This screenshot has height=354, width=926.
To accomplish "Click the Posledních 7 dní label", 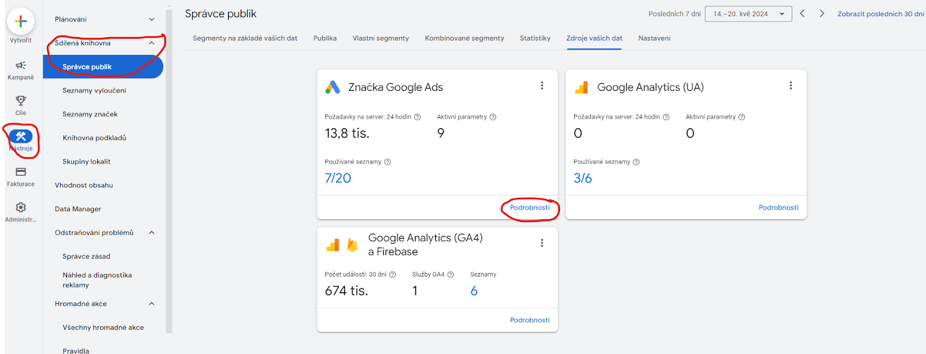I will point(674,14).
